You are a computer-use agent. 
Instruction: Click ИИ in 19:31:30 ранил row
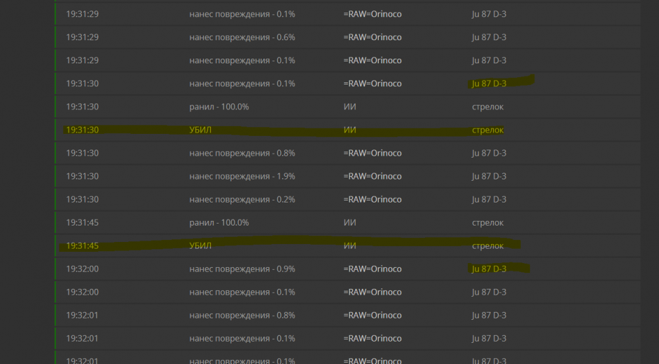[x=350, y=107]
